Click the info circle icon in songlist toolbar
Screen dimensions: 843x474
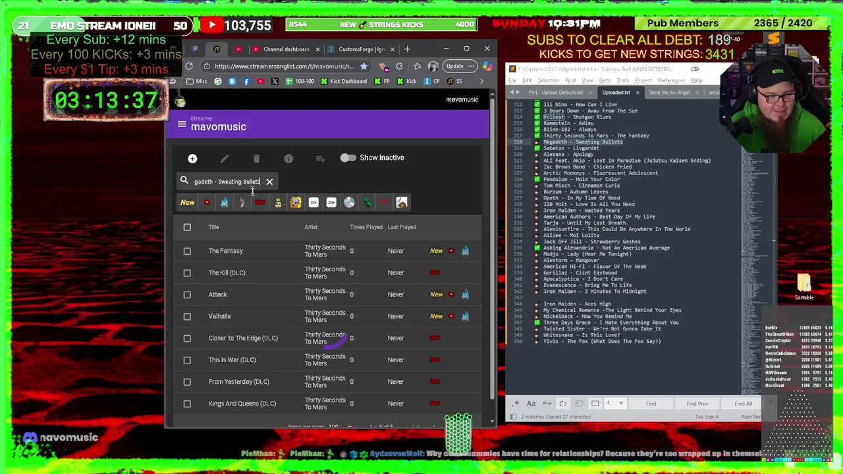tap(288, 159)
